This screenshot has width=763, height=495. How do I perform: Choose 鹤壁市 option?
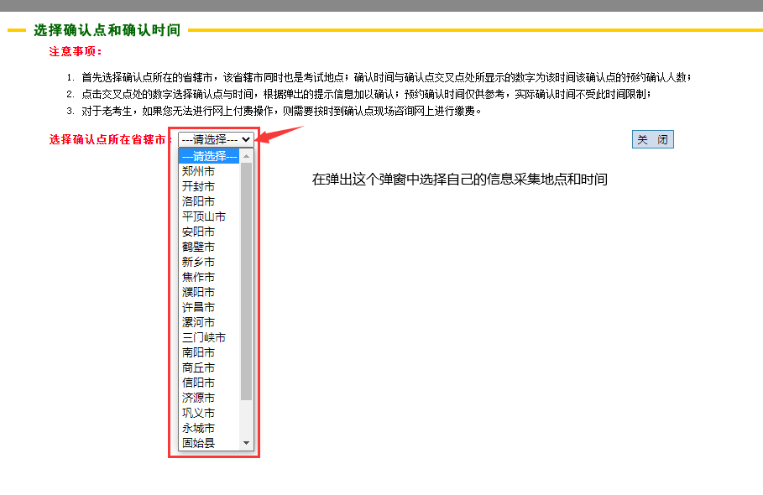[199, 247]
